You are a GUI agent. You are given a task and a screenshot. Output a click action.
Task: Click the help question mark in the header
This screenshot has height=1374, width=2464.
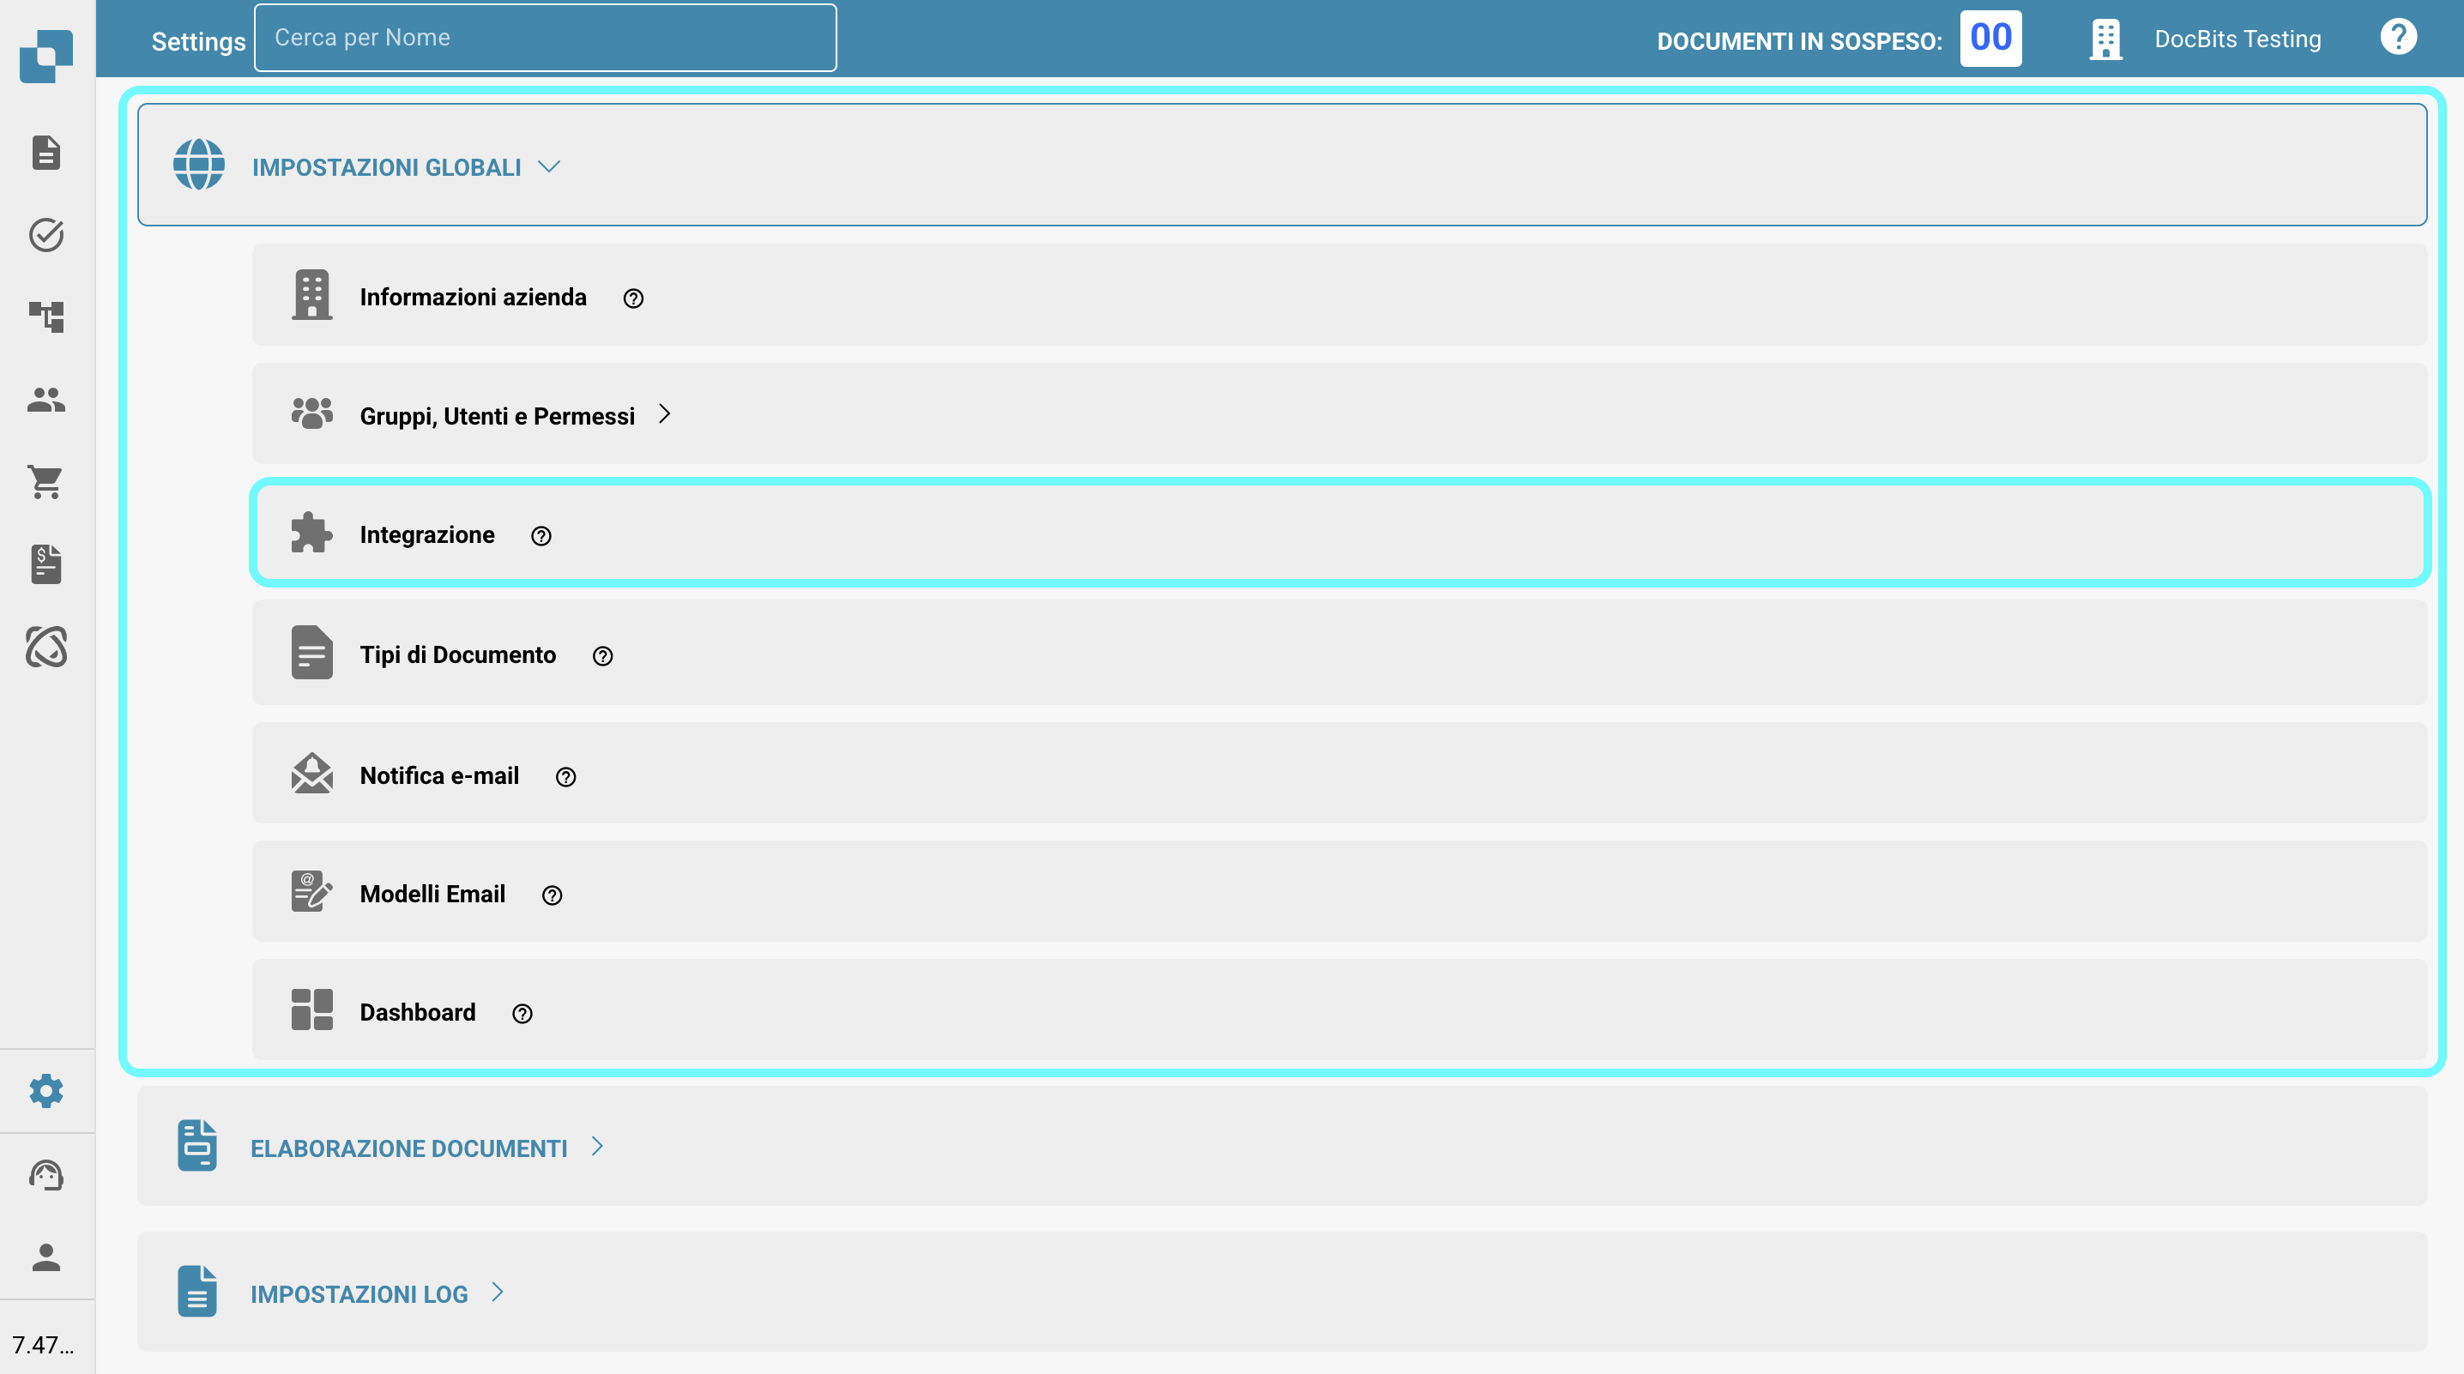(2397, 39)
